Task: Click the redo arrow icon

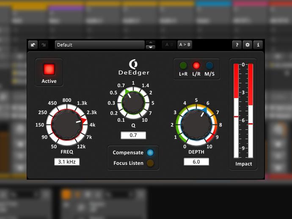Action: [x=43, y=45]
